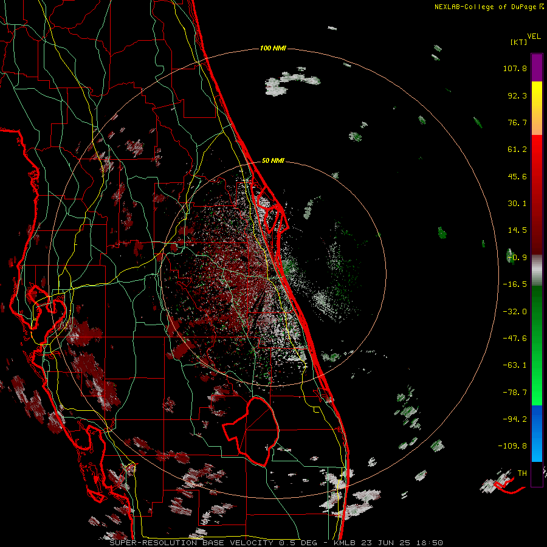
Task: Click the 50 NMI range ring label
Action: coord(273,160)
